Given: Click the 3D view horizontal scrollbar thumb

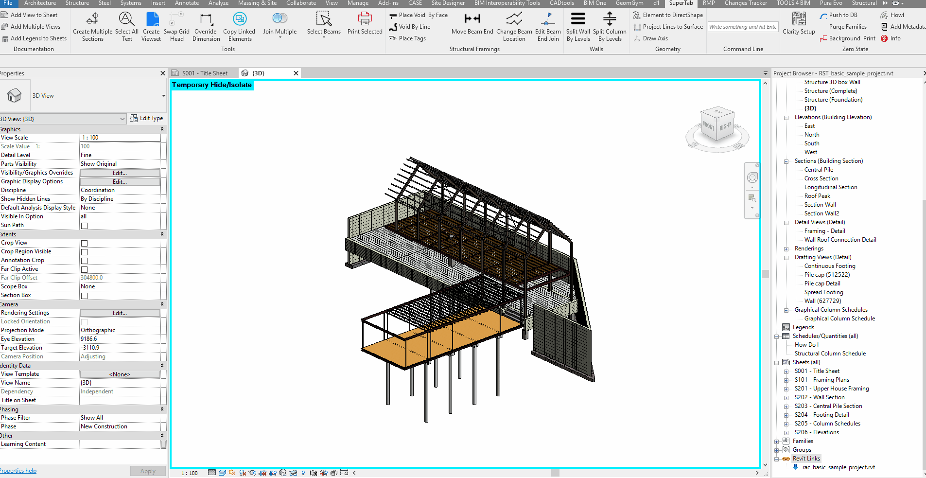Looking at the screenshot, I should pyautogui.click(x=555, y=473).
